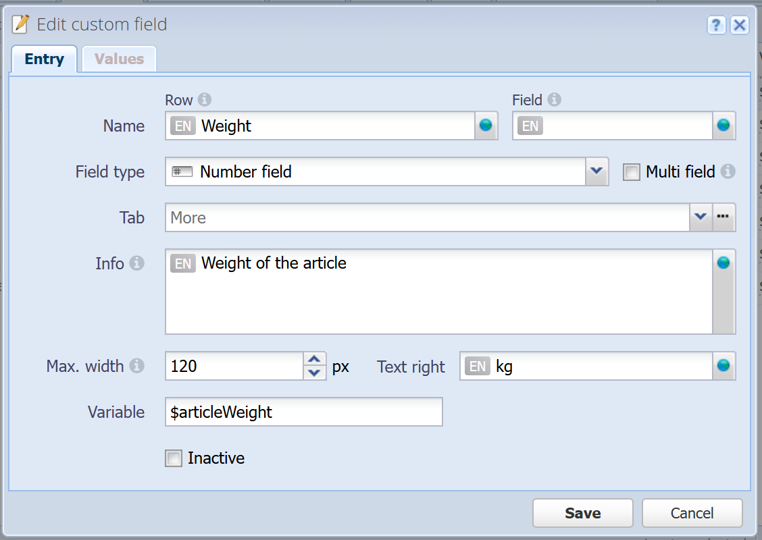
Task: Click the ellipsis button next to Tab
Action: (x=723, y=217)
